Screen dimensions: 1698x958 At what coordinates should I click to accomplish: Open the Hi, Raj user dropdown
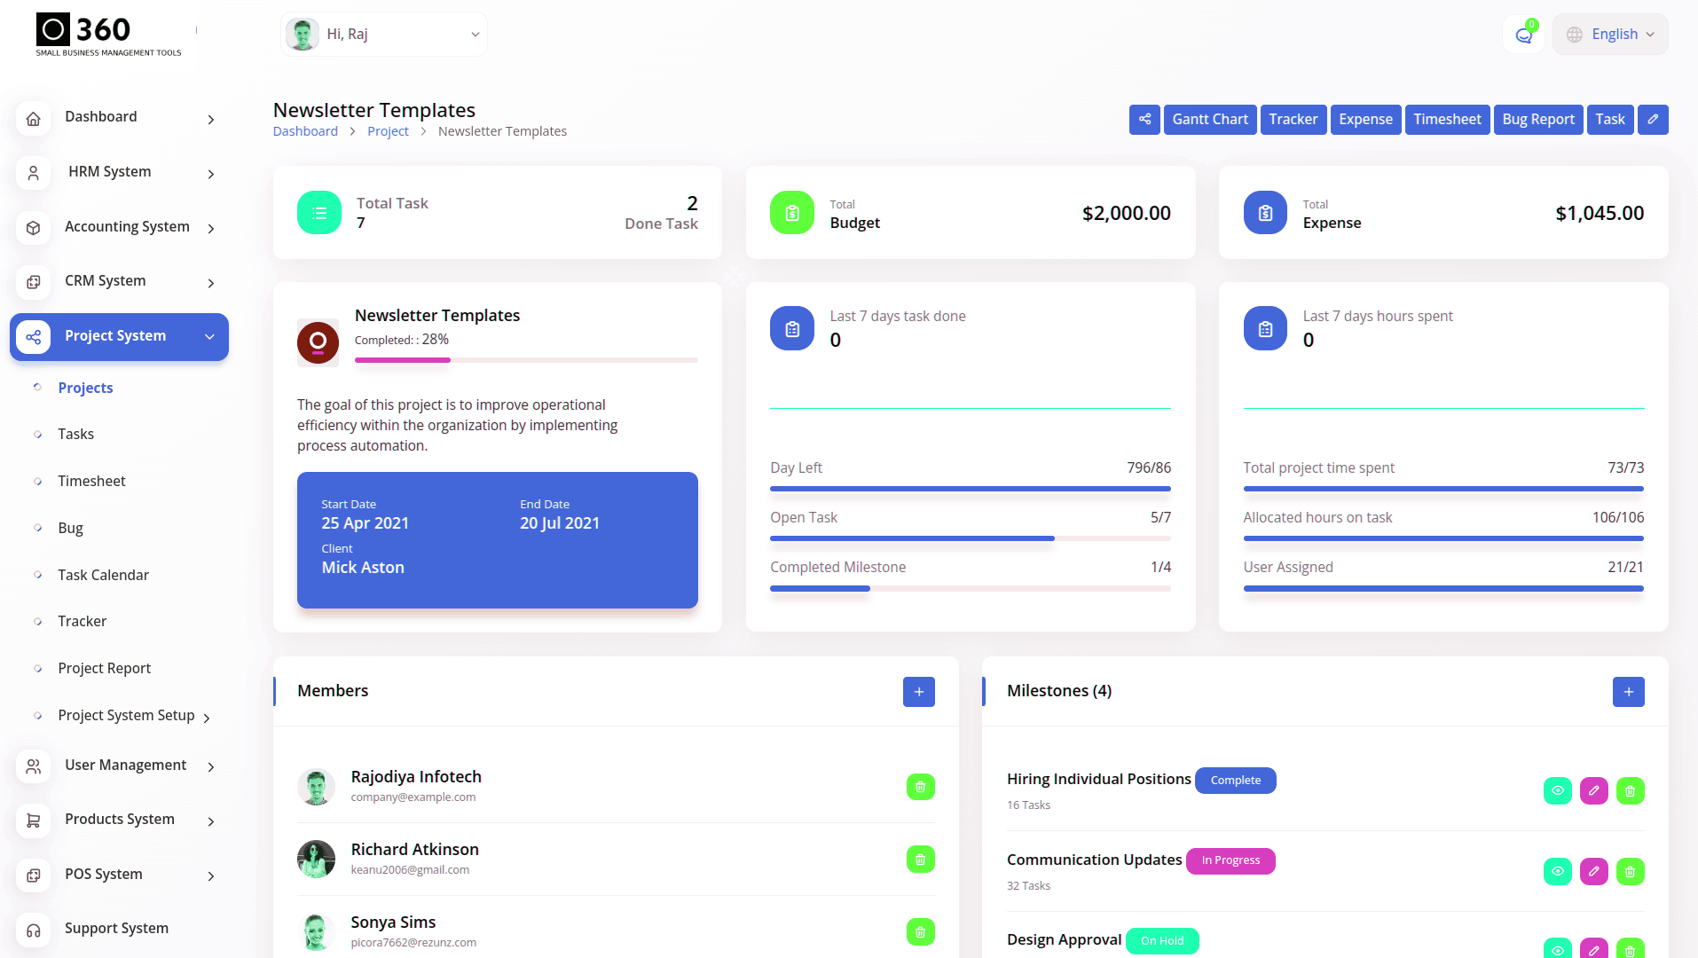point(384,35)
